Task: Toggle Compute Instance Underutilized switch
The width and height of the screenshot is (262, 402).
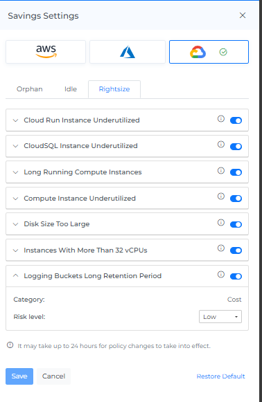Action: click(x=236, y=199)
